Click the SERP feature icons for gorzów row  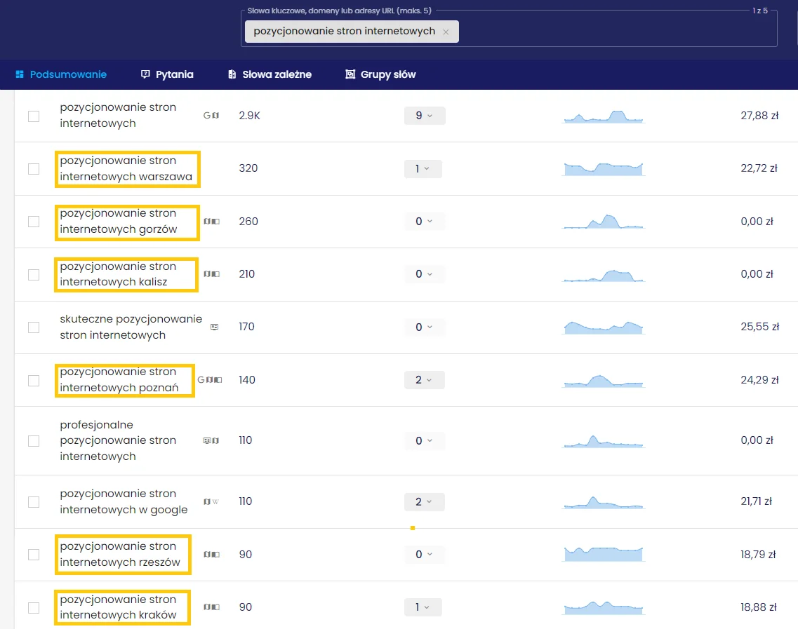click(x=211, y=222)
